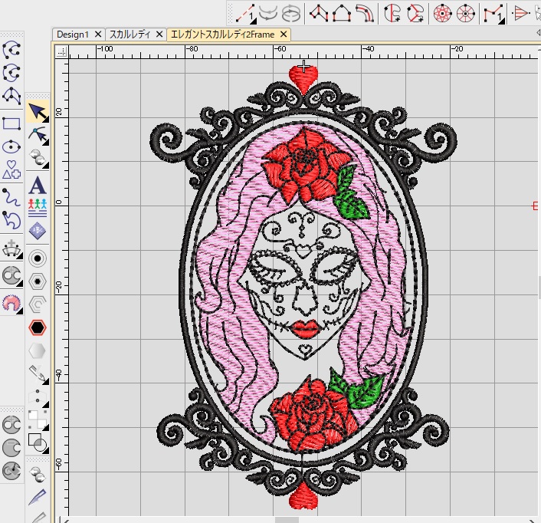
Task: Expand the pencil tool flyout triangle
Action: click(x=46, y=381)
